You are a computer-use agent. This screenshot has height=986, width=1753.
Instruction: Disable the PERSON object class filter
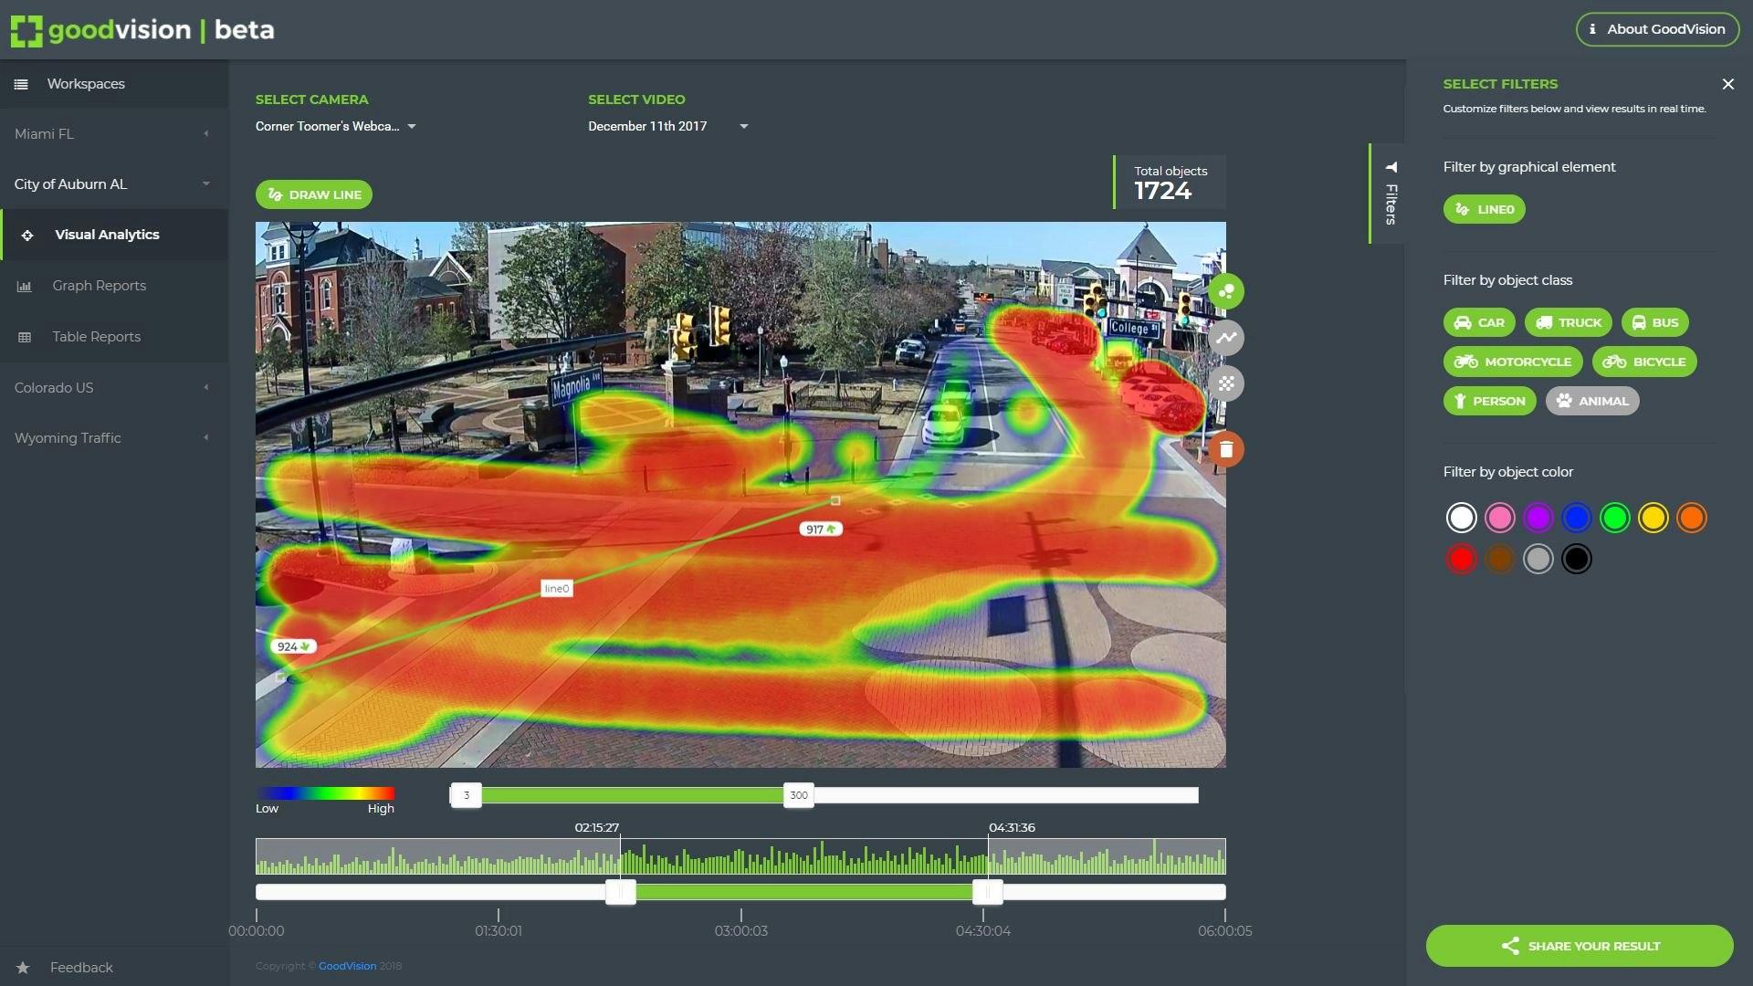pos(1489,400)
